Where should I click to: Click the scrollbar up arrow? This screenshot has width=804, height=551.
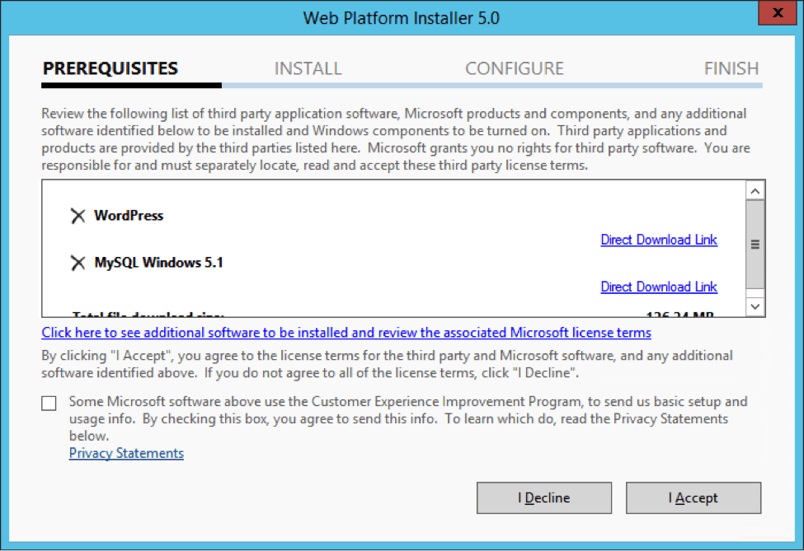755,189
